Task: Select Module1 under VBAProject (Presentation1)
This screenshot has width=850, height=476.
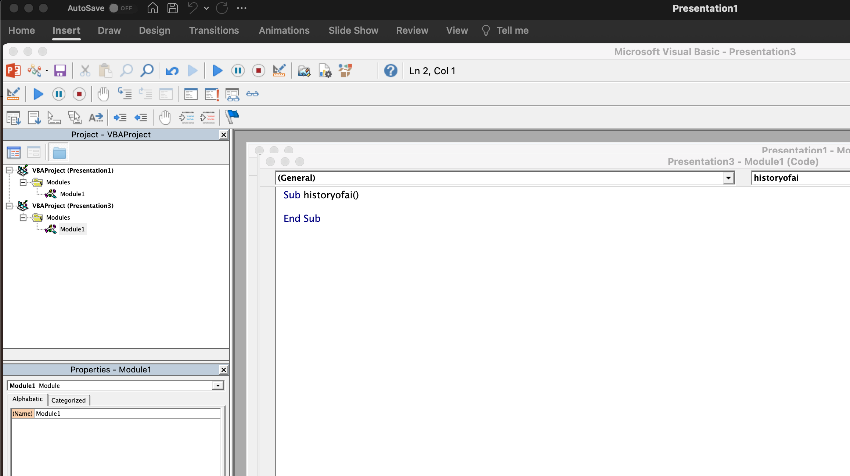Action: (72, 194)
